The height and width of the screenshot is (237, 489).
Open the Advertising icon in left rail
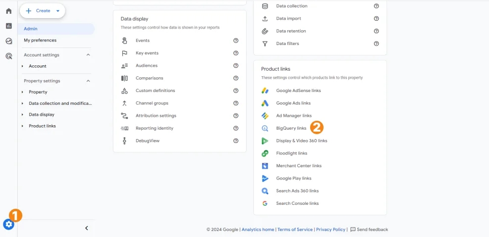[x=9, y=56]
